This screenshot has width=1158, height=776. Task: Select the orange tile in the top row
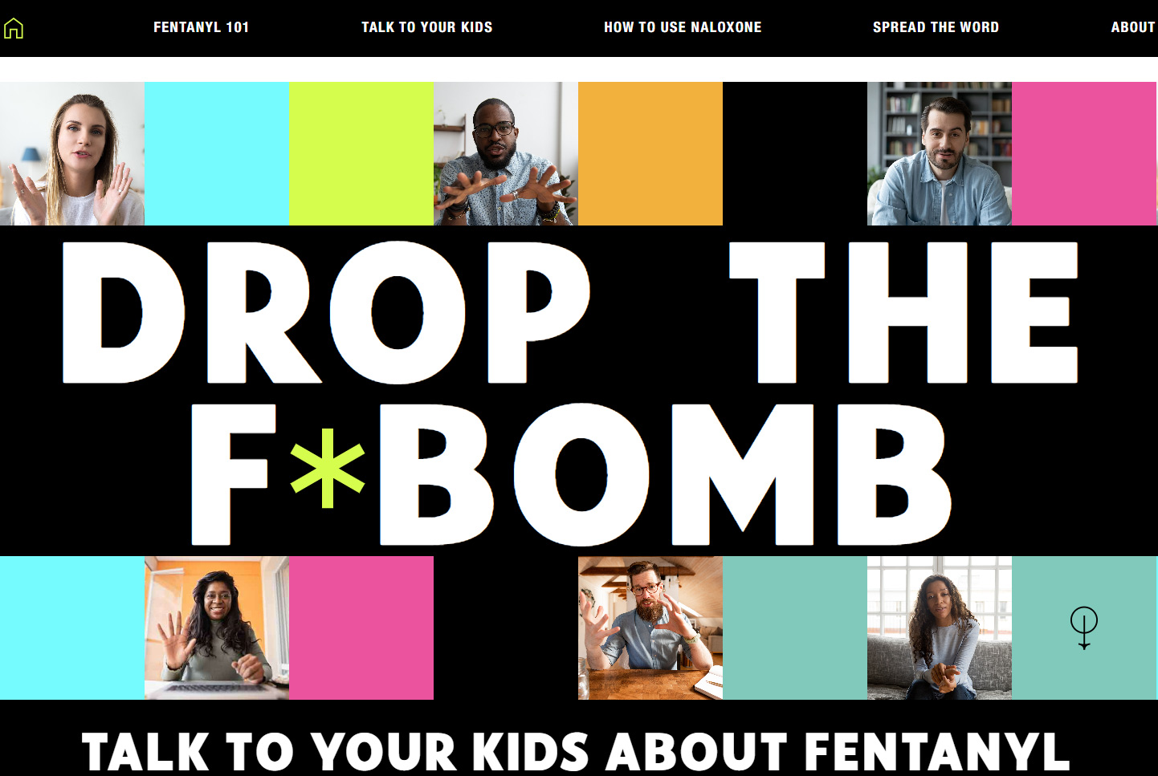(x=650, y=153)
